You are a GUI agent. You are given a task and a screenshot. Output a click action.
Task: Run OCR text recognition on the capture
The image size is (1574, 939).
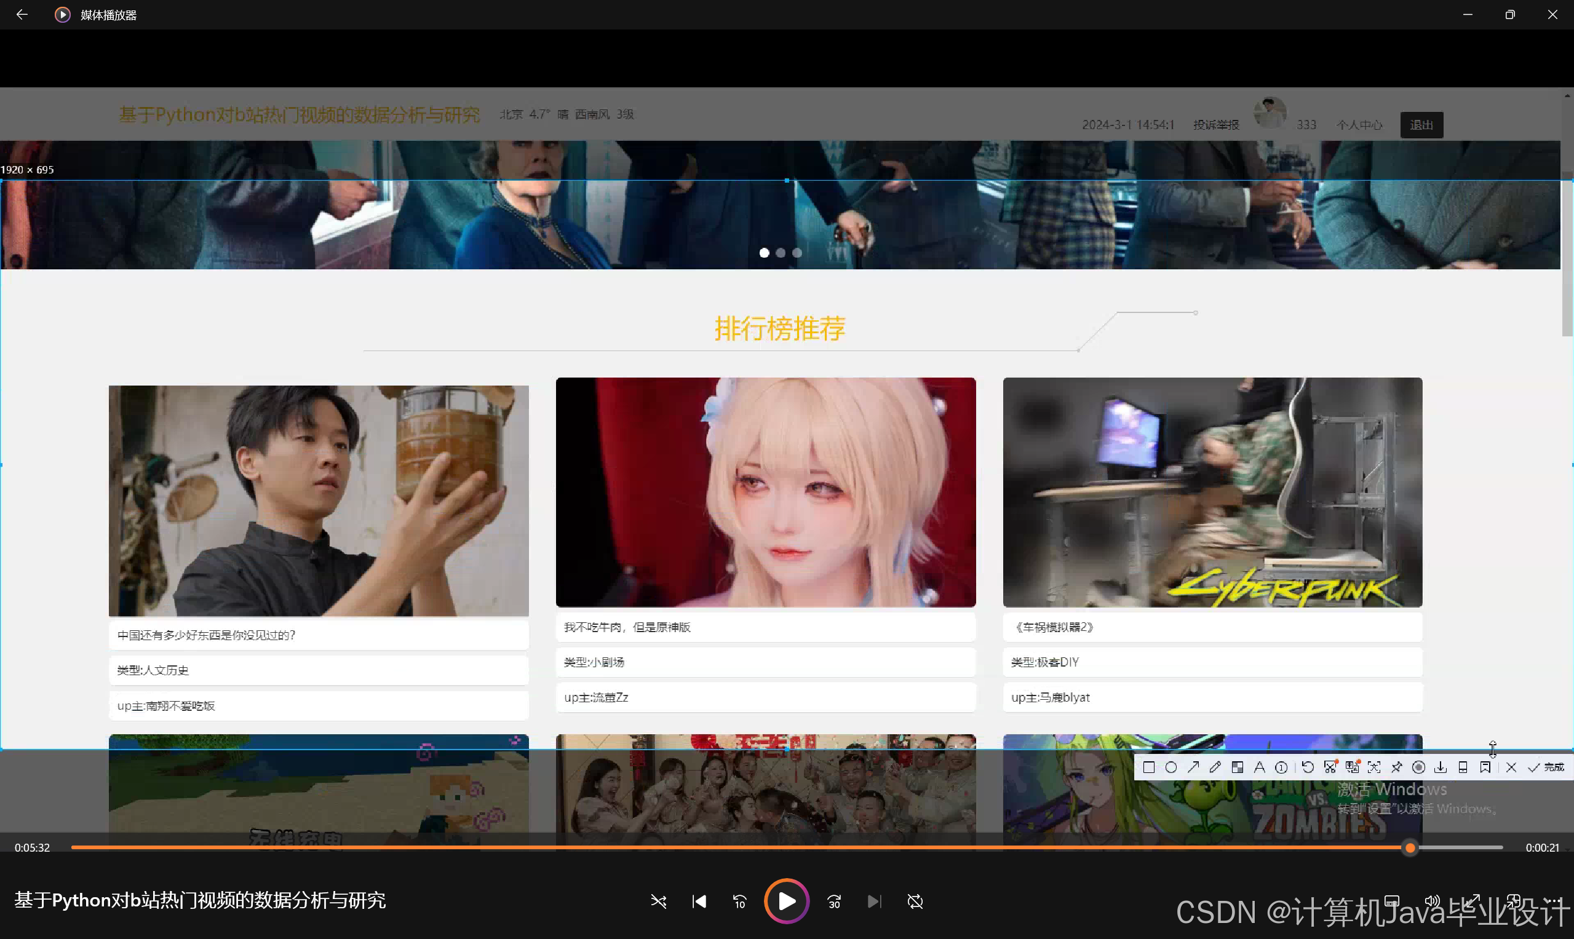(x=1374, y=767)
